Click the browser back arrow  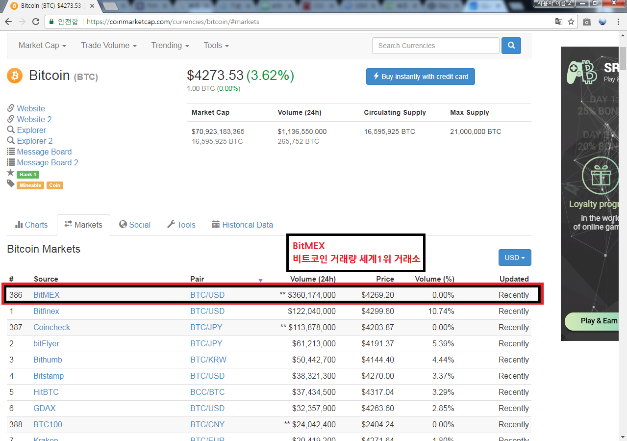[8, 22]
